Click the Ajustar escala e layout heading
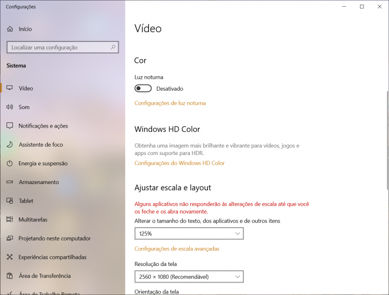 coord(173,188)
